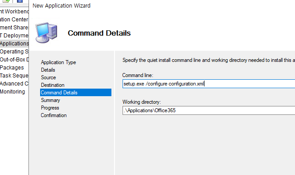Open the Source step in wizard
The width and height of the screenshot is (295, 175).
click(x=49, y=77)
